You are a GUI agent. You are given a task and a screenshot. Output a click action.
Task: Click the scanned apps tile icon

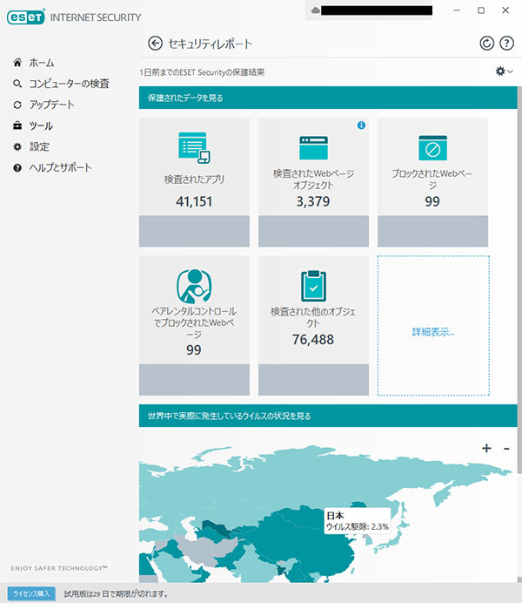(x=194, y=147)
